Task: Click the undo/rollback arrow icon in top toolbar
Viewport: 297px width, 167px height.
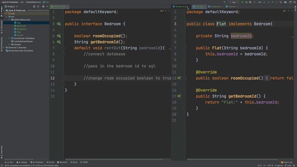Action: click(280, 2)
